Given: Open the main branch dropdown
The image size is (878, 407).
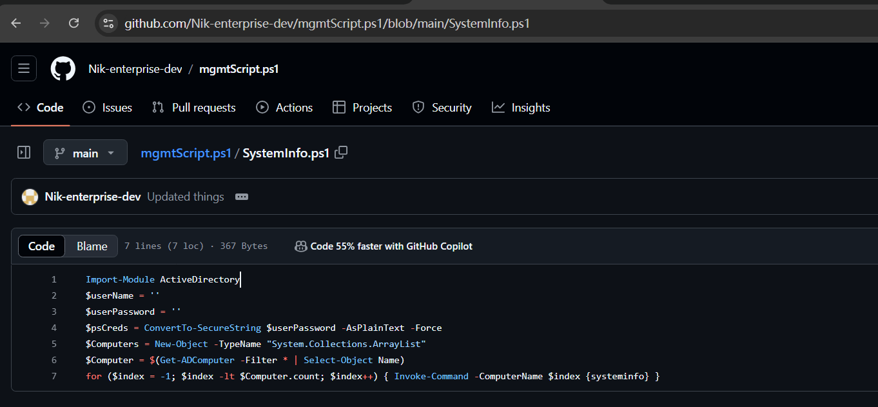Looking at the screenshot, I should point(85,153).
